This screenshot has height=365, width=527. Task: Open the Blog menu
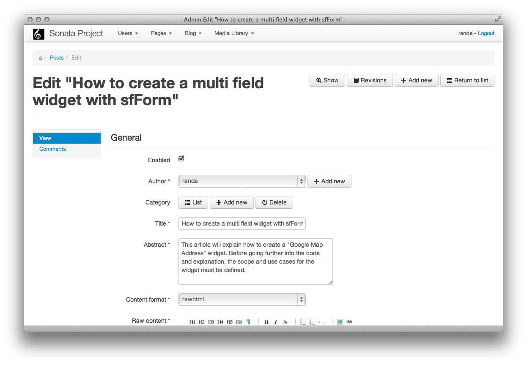193,33
